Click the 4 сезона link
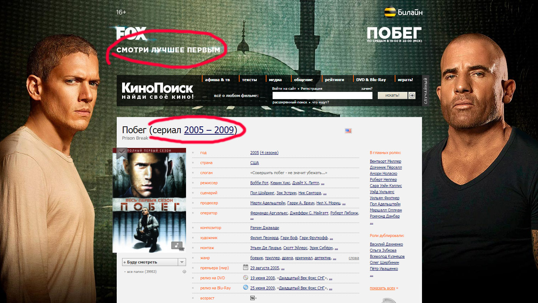Screen dimensions: 538x303 [269, 153]
